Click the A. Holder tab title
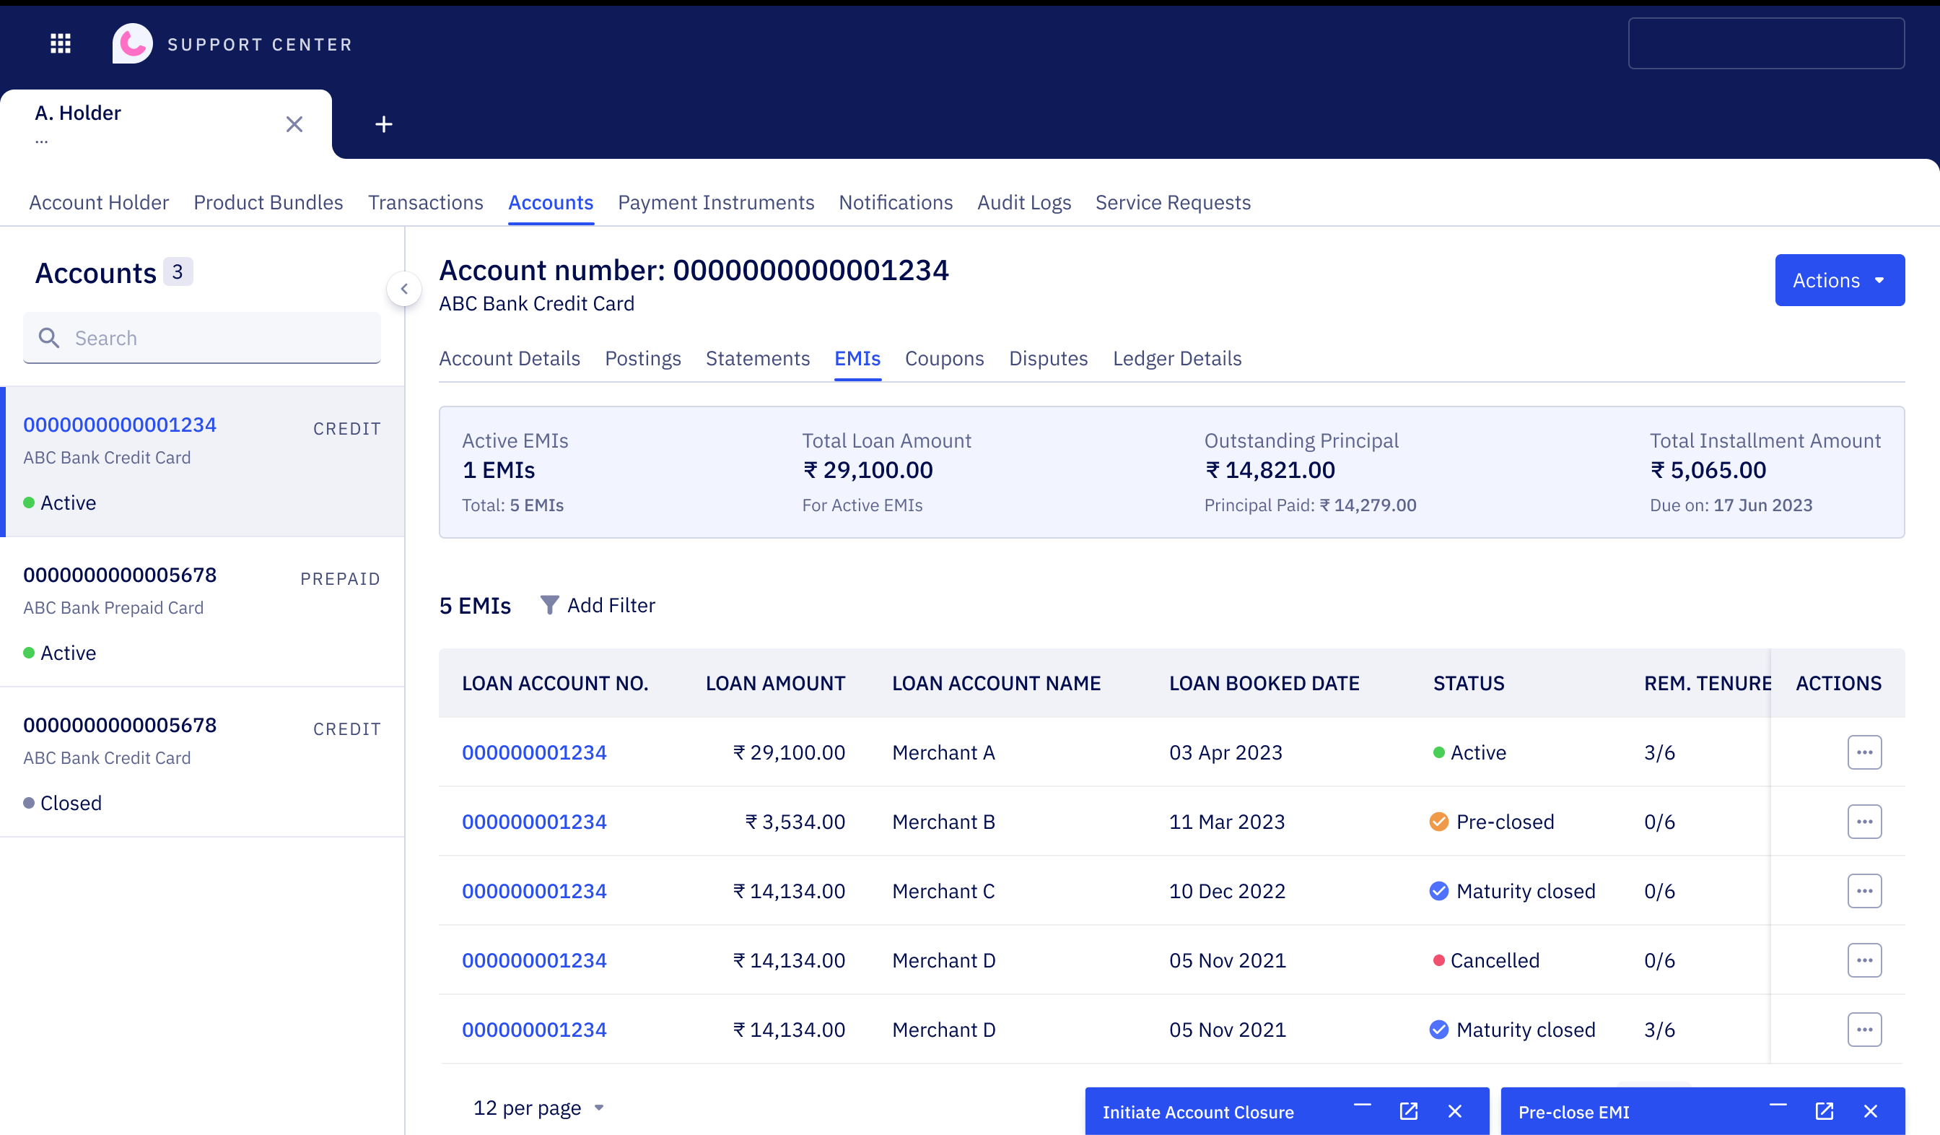Screen dimensions: 1940x1135 (78, 113)
